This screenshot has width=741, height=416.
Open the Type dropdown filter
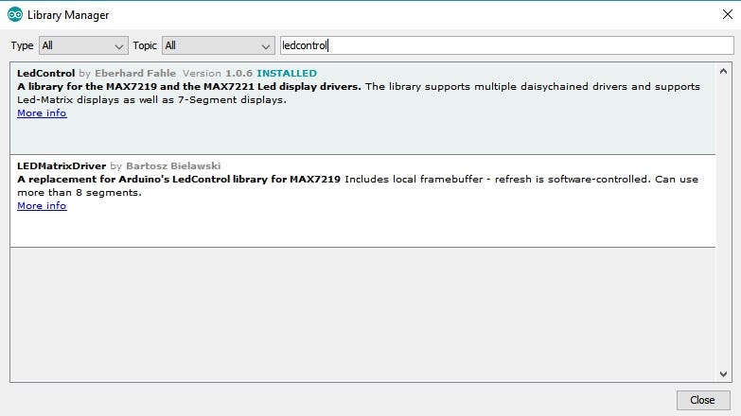pyautogui.click(x=83, y=45)
